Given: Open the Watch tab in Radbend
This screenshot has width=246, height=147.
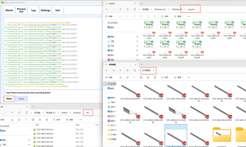Looking at the screenshot, I should [x=9, y=10].
